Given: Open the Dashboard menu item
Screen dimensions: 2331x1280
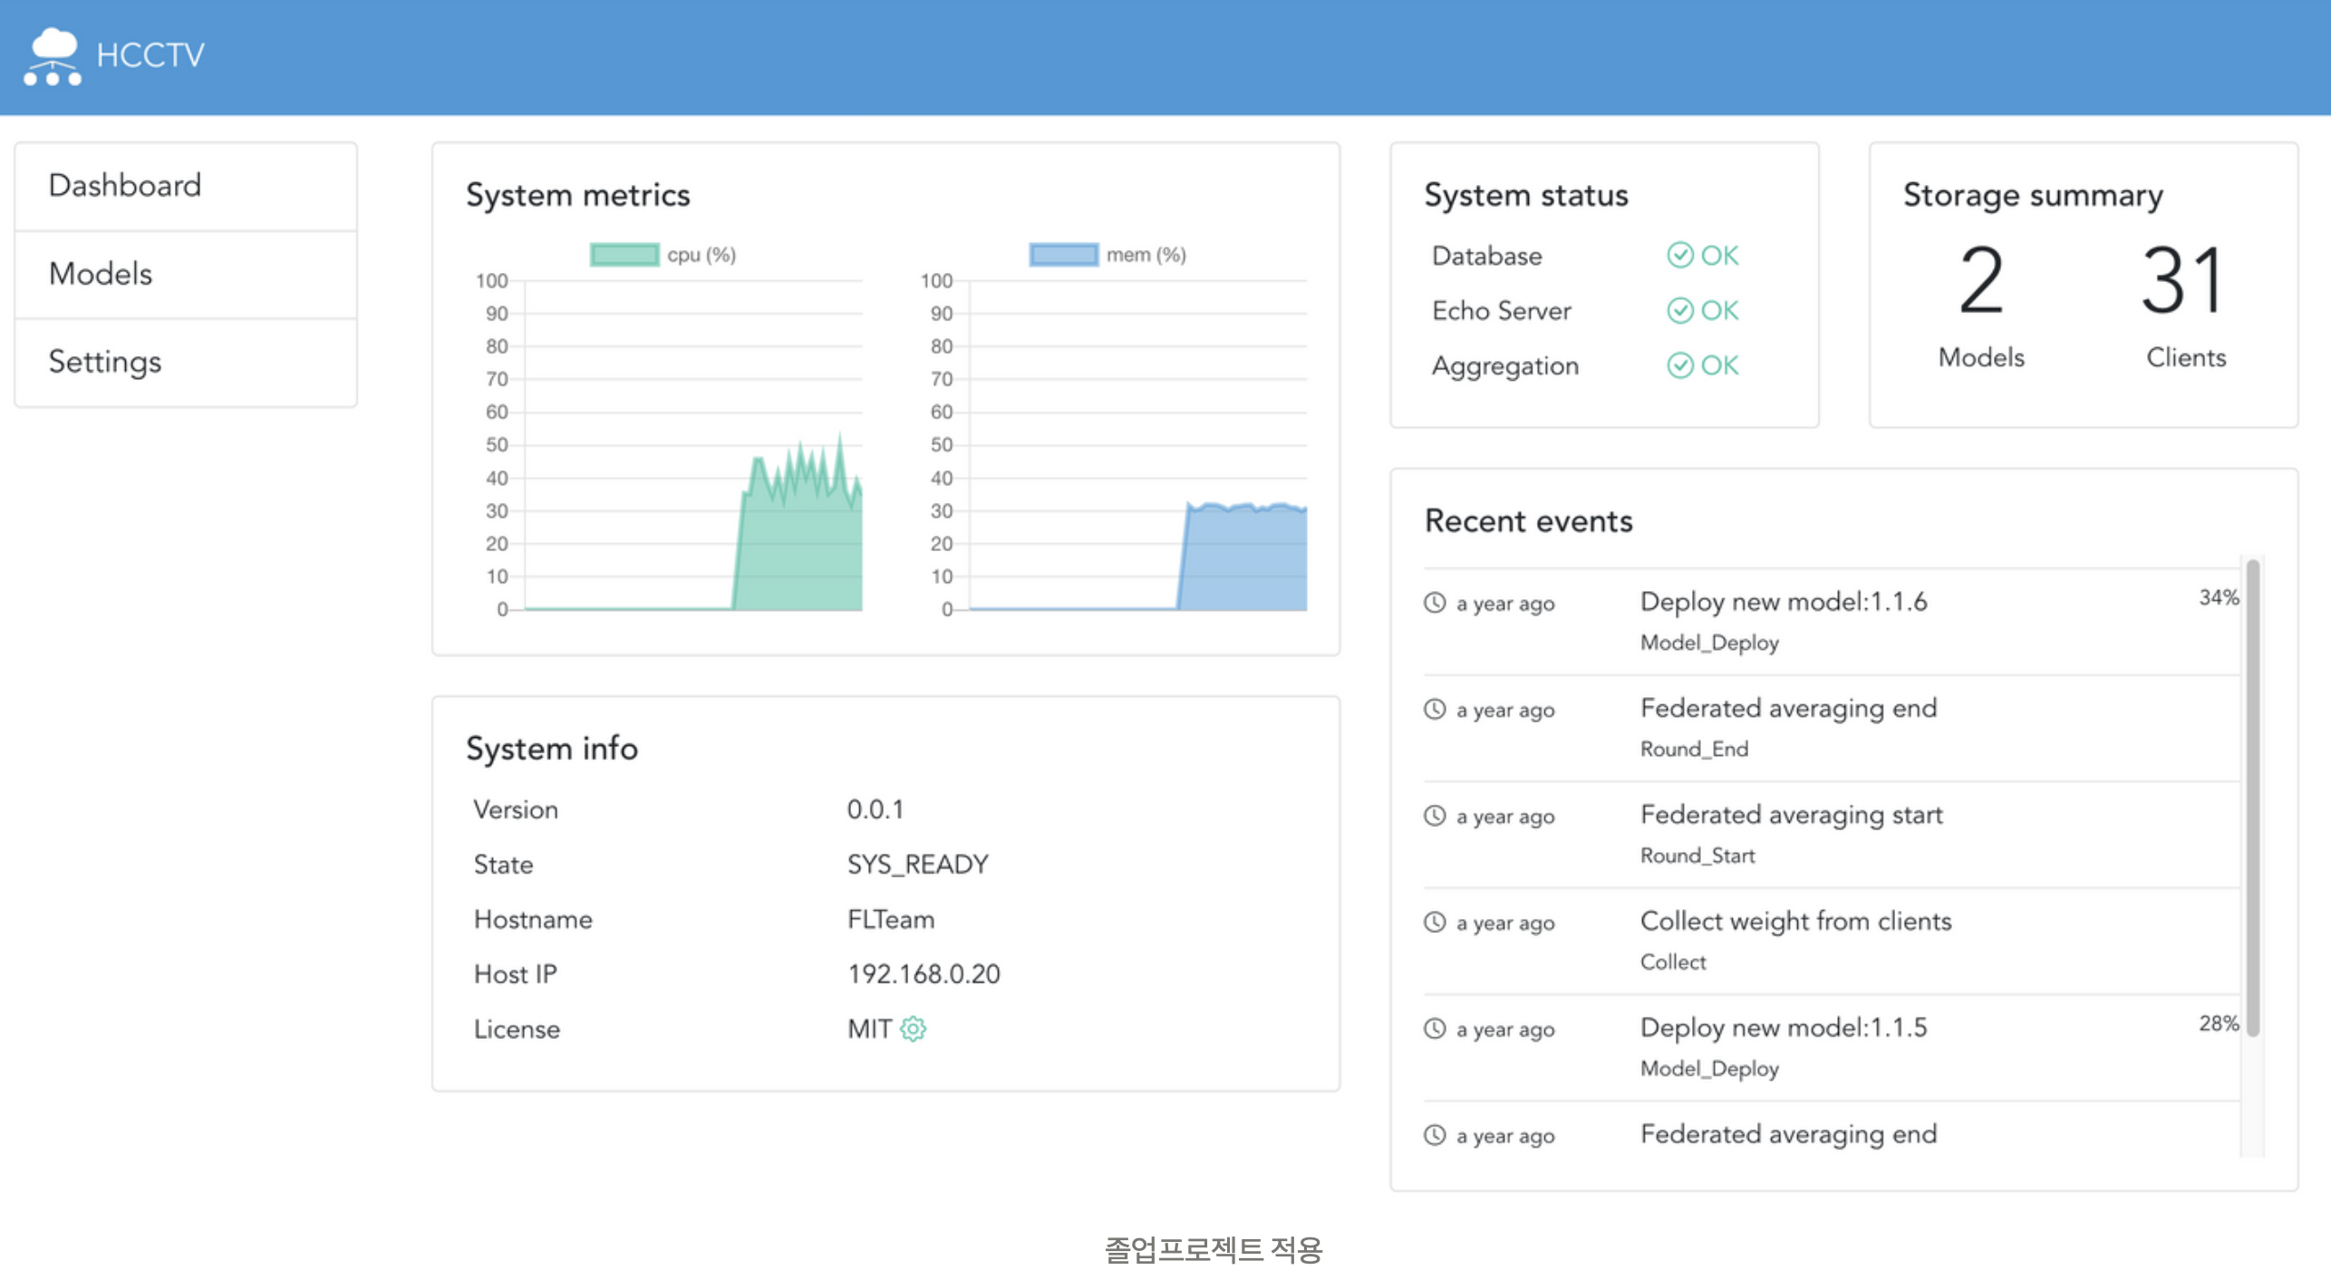Looking at the screenshot, I should (125, 186).
